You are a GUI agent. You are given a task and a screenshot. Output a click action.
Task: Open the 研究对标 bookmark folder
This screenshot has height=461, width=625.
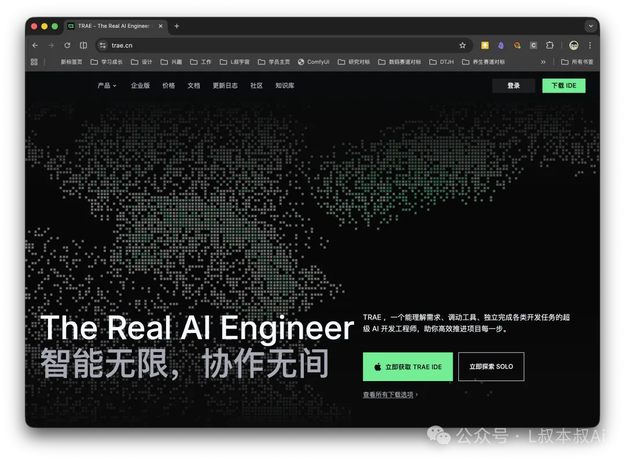pyautogui.click(x=354, y=62)
